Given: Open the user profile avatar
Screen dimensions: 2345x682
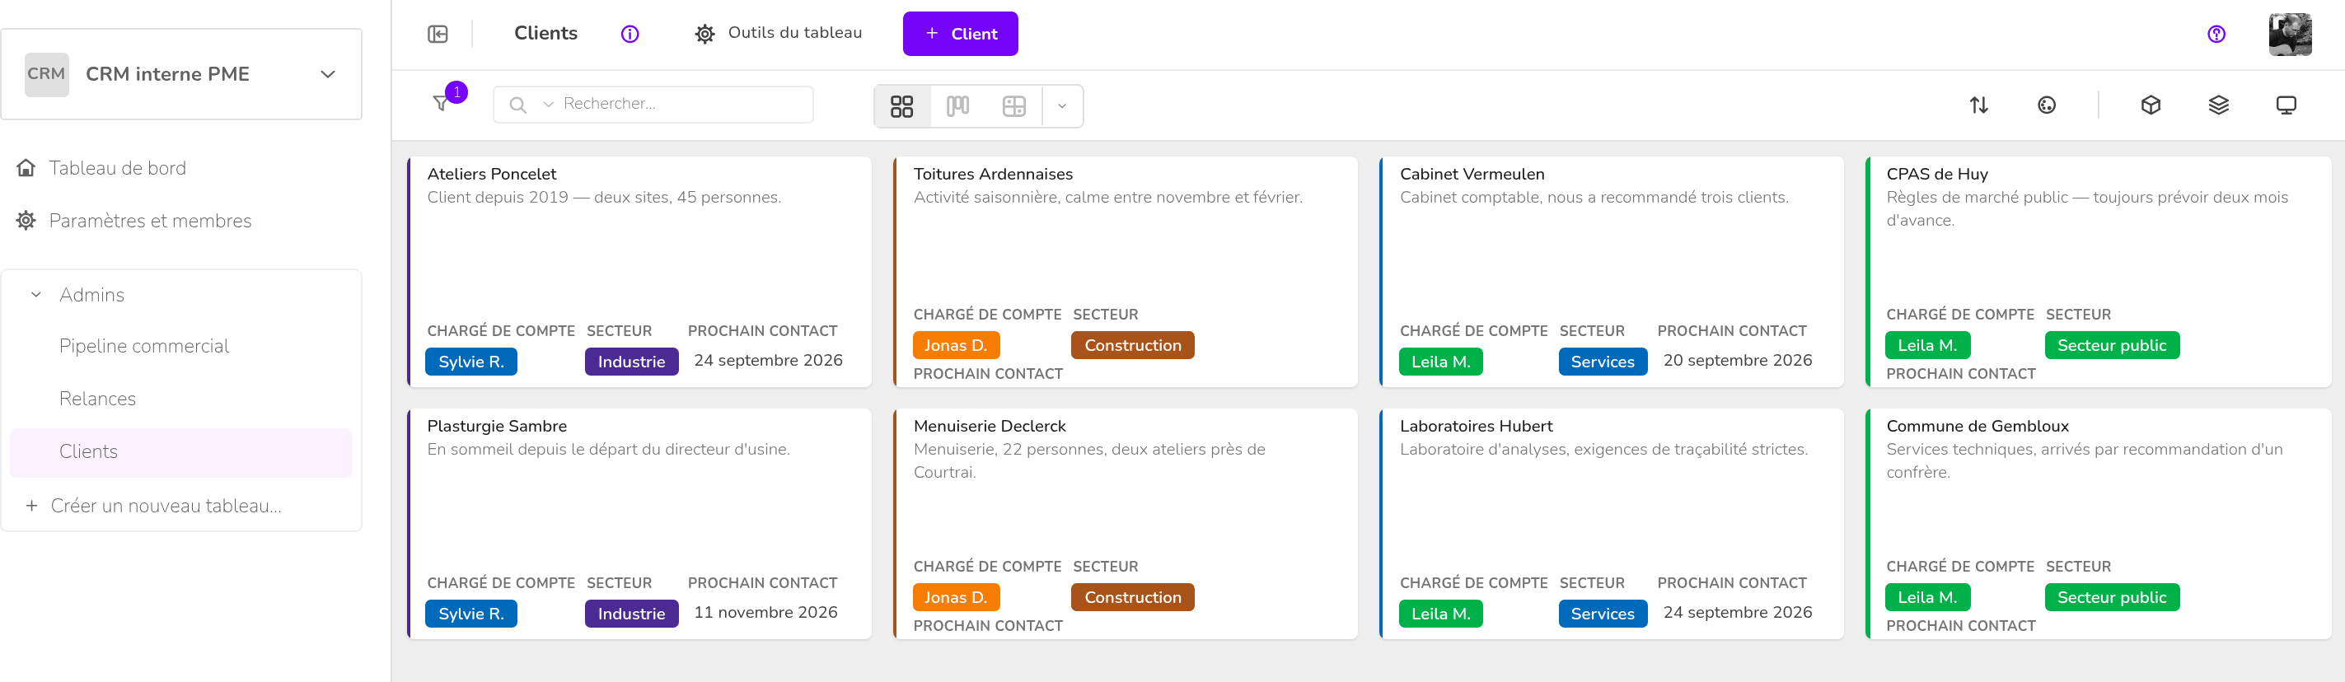Looking at the screenshot, I should (2291, 34).
